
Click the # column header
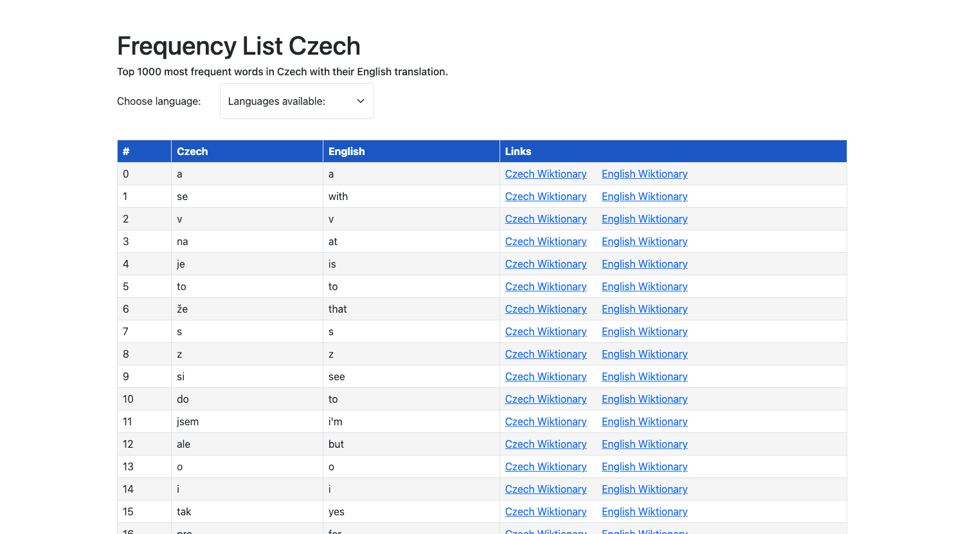coord(126,151)
